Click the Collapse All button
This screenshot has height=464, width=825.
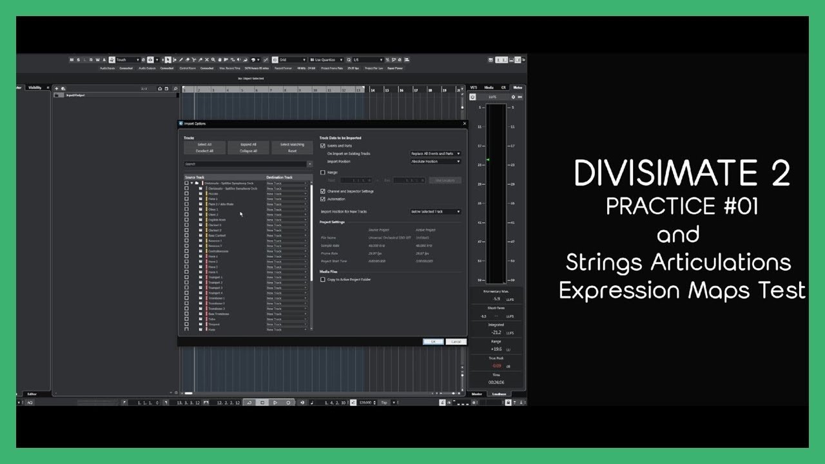point(248,151)
